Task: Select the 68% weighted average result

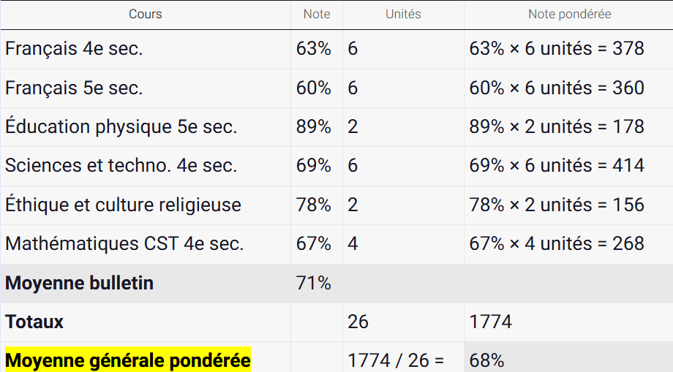Action: pyautogui.click(x=487, y=361)
